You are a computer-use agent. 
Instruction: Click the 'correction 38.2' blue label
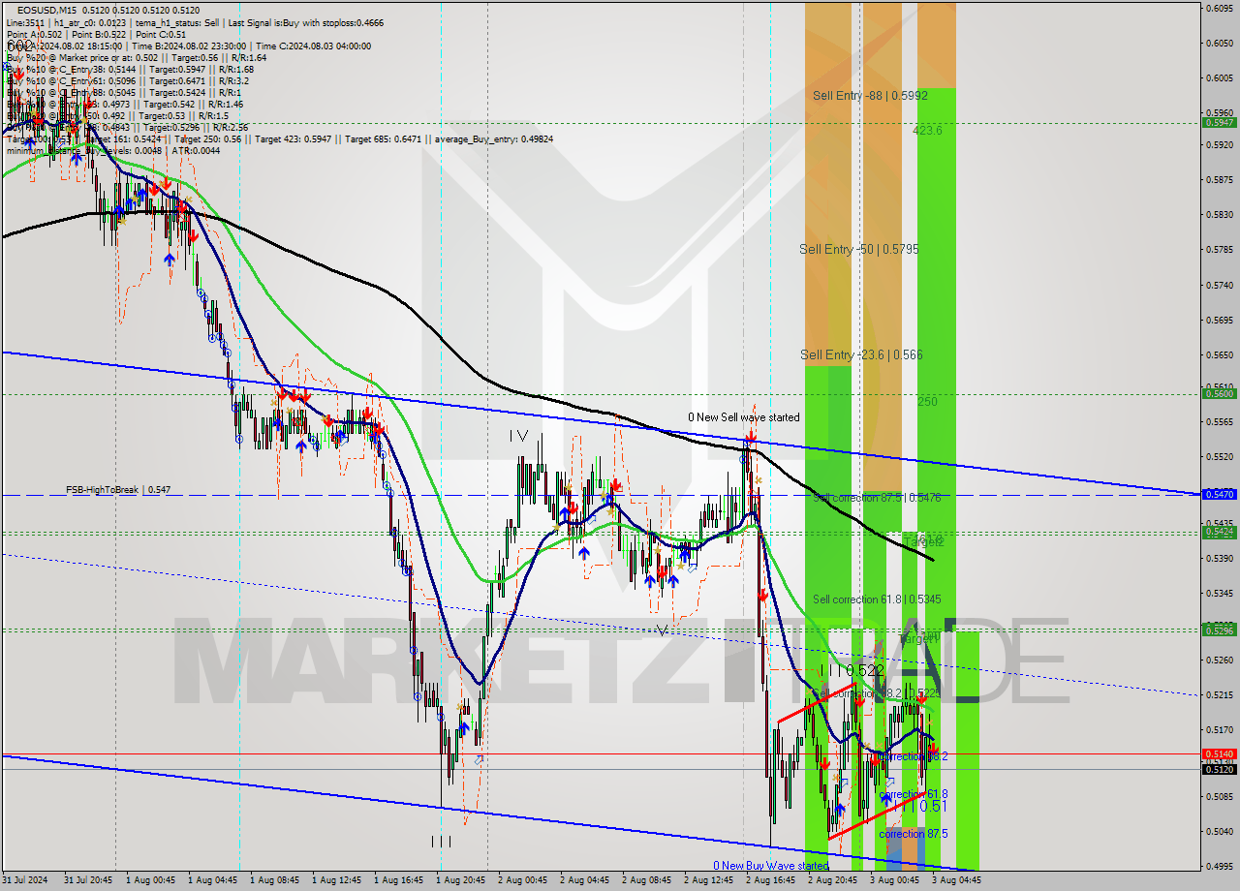click(913, 756)
